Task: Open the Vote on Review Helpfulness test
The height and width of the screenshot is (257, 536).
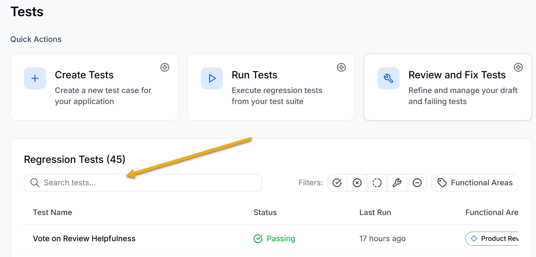Action: [84, 238]
